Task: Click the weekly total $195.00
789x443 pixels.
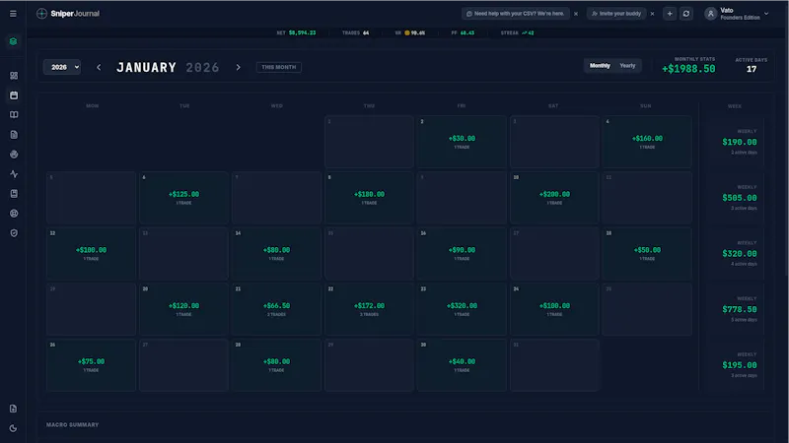Action: 739,365
